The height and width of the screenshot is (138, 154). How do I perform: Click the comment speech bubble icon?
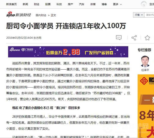pos(119,38)
